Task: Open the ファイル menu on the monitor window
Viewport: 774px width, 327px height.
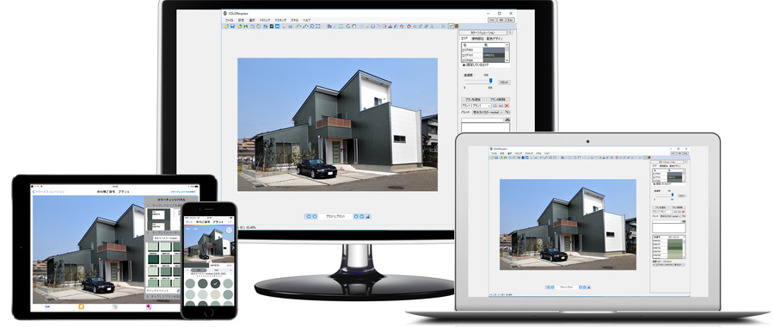Action: (229, 21)
